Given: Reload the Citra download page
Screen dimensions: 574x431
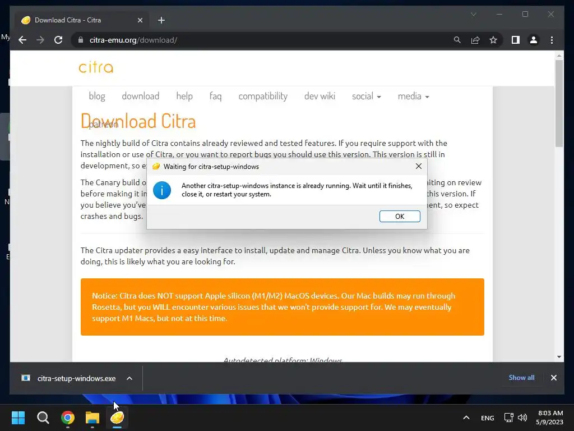Looking at the screenshot, I should (58, 40).
